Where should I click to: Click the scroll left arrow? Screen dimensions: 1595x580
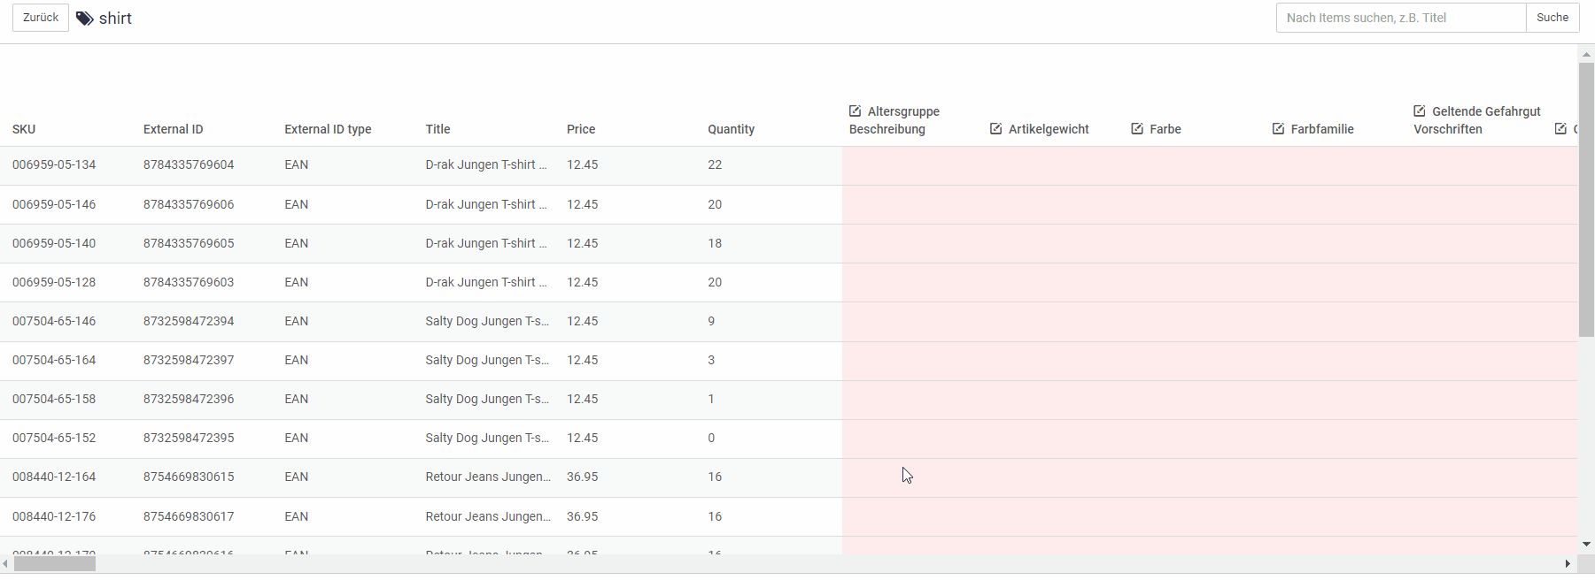(x=5, y=564)
